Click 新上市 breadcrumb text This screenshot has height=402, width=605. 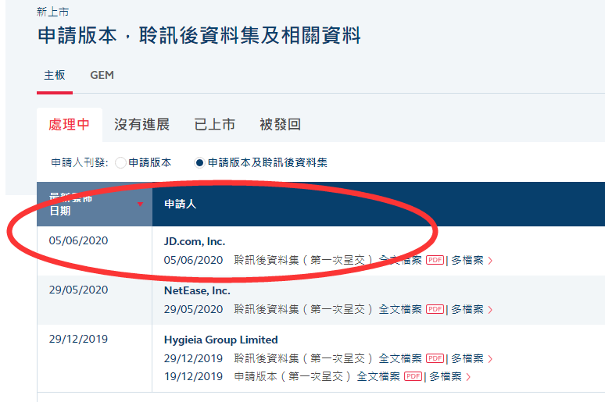tap(52, 12)
